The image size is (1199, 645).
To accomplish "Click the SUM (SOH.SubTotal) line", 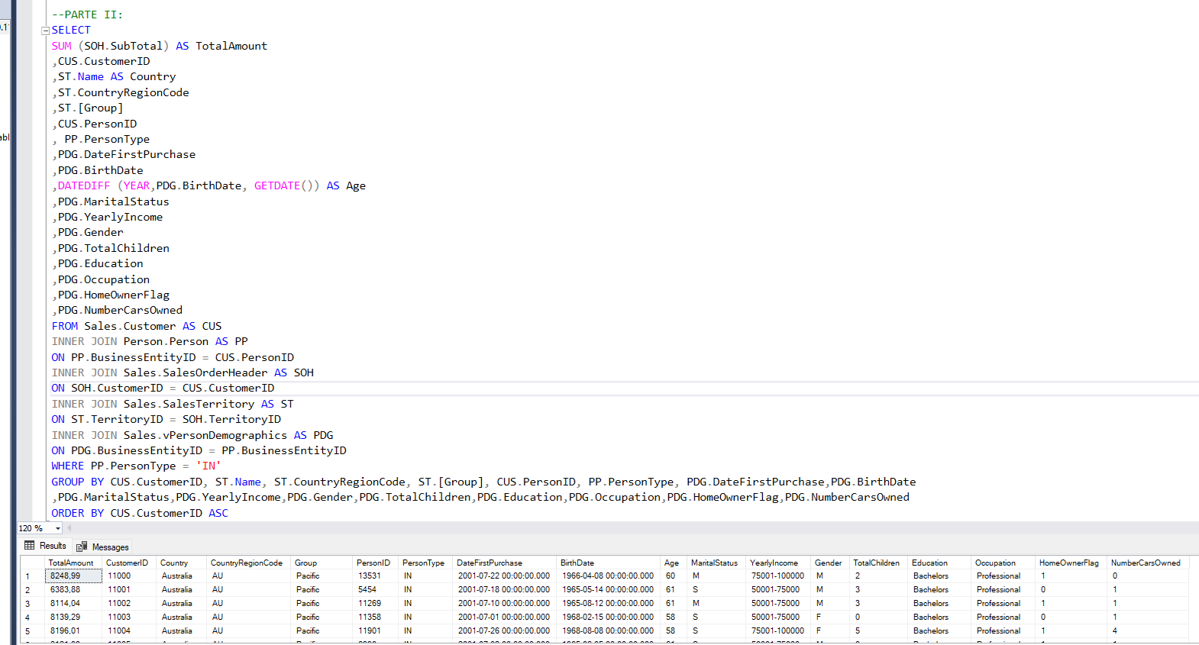I will pos(160,46).
